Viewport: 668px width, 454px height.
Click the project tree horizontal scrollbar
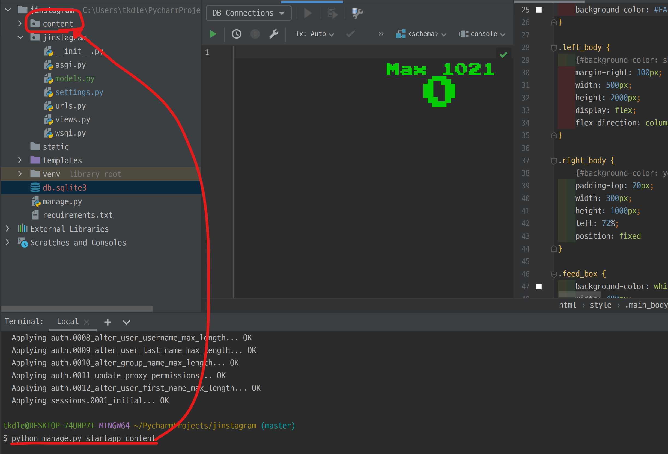click(x=77, y=308)
